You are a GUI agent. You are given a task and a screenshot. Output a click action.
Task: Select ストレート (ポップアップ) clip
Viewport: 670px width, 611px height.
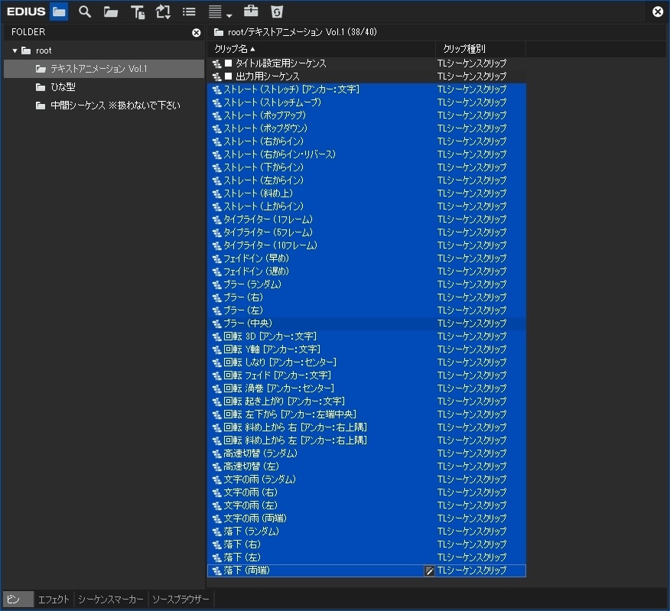(x=366, y=115)
